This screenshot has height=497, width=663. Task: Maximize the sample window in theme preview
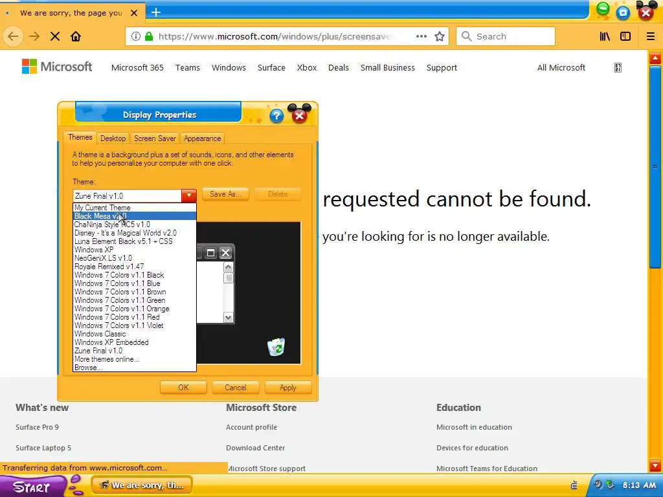coord(210,253)
